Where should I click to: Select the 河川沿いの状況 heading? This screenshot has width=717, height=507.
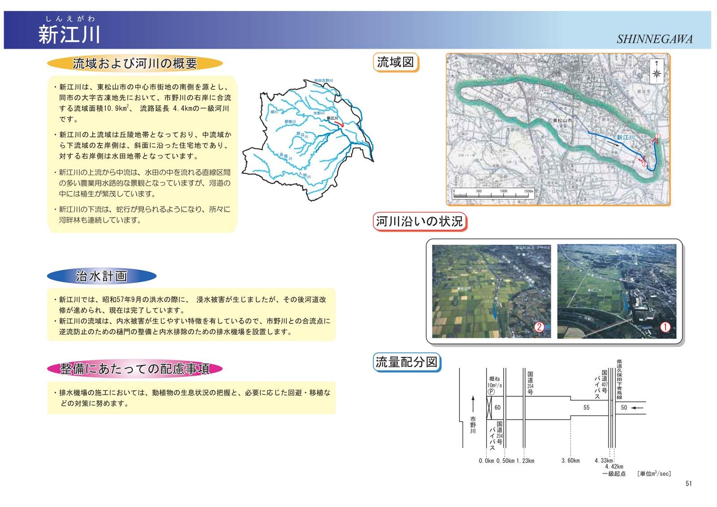pyautogui.click(x=419, y=221)
